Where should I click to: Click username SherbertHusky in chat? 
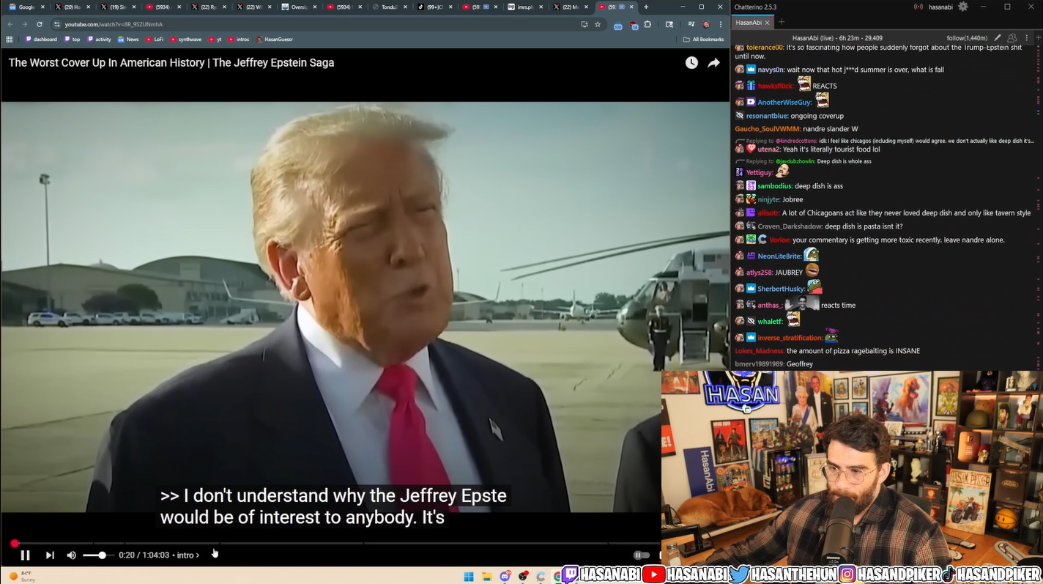point(782,289)
